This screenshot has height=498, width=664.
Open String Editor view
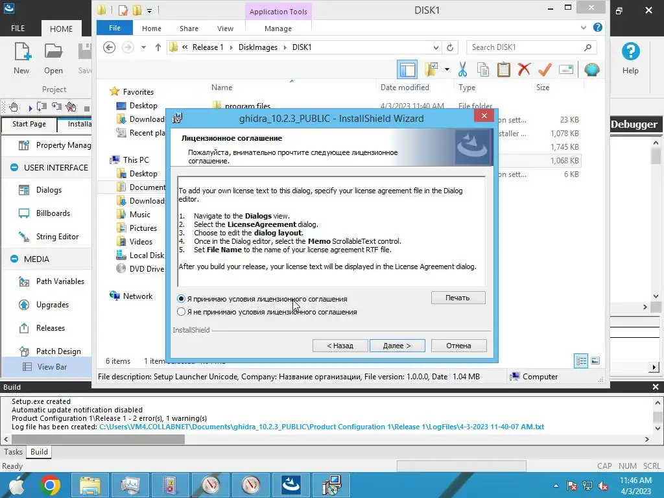click(x=57, y=236)
